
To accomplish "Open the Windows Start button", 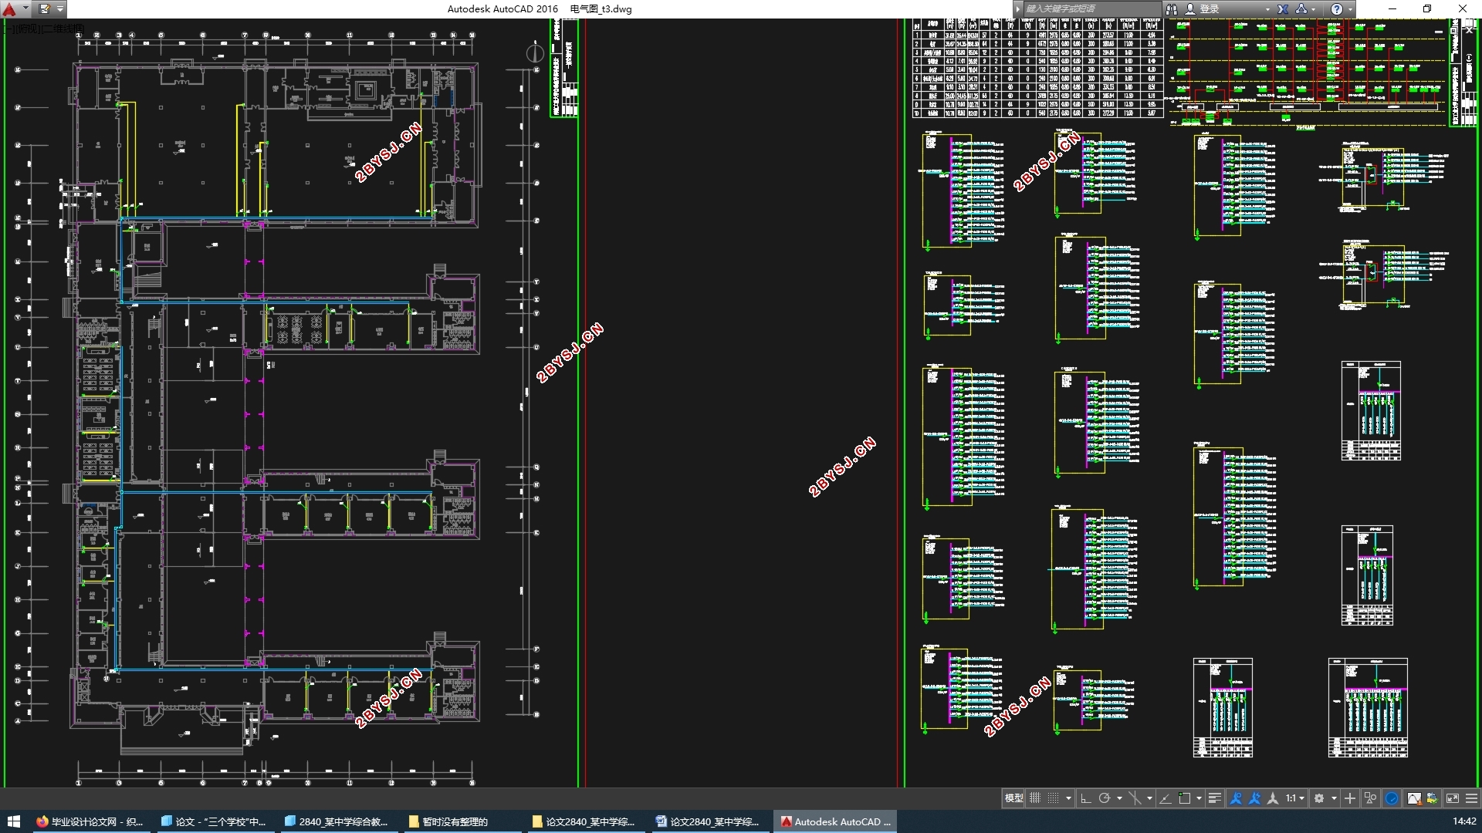I will [13, 821].
